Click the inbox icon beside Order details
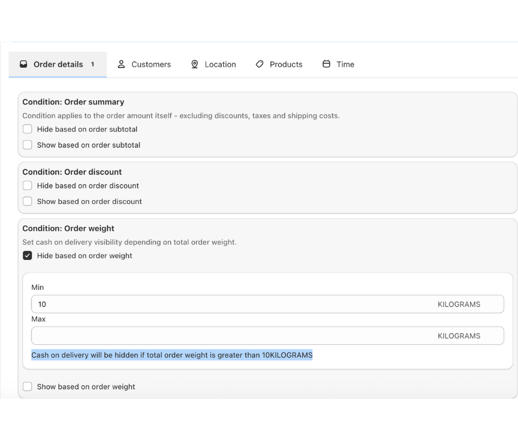The image size is (518, 434). pos(24,64)
